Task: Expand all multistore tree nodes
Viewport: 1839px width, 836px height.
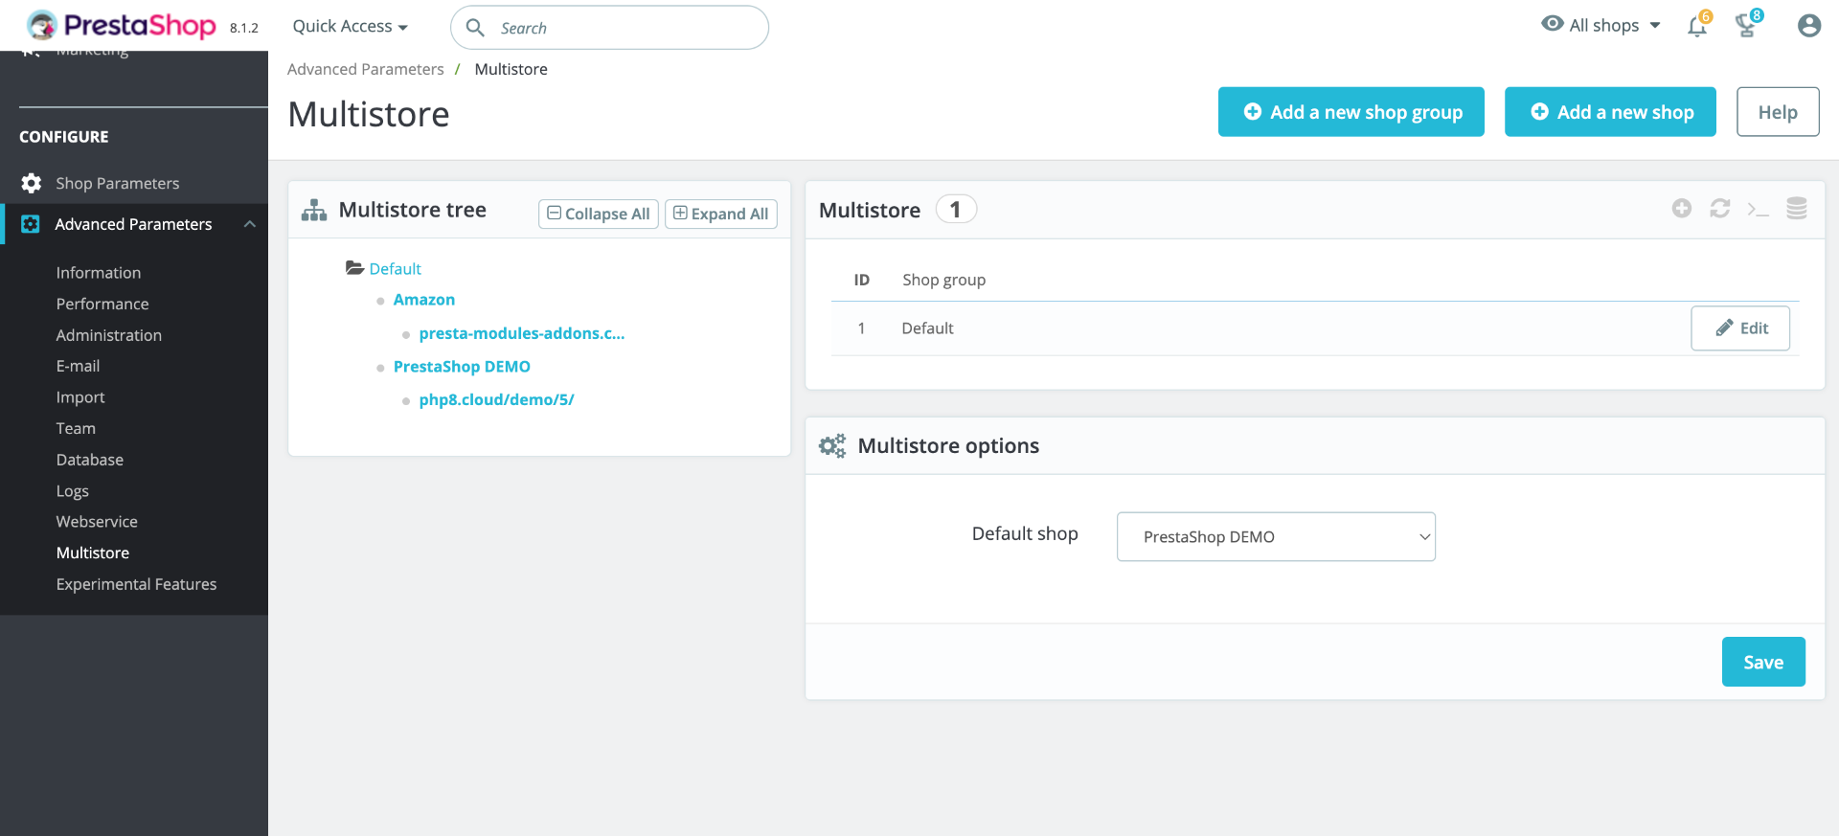Action: coord(720,214)
